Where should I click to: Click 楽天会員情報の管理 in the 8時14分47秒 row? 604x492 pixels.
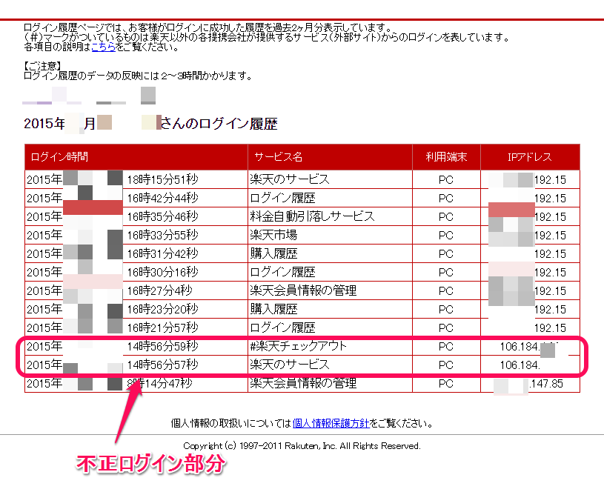click(303, 383)
